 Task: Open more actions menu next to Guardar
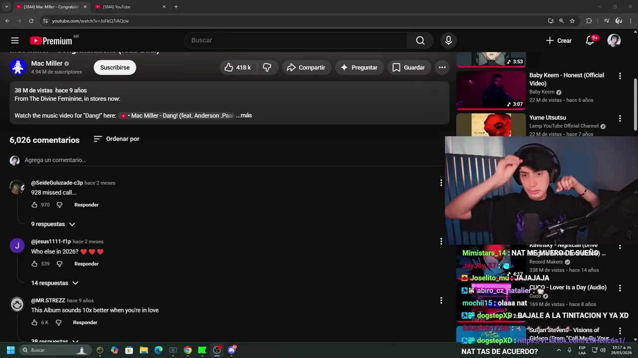pyautogui.click(x=442, y=68)
